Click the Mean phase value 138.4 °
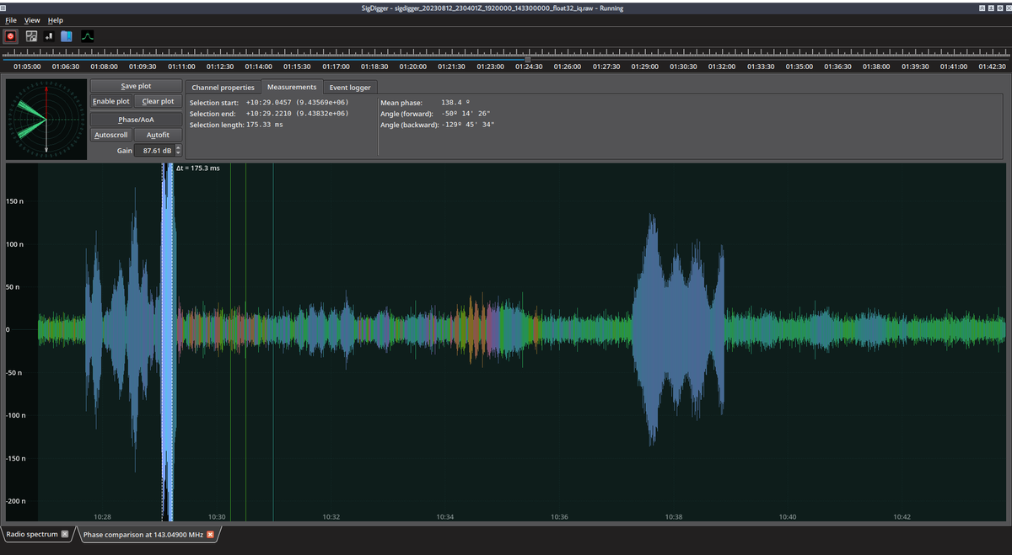Screen dimensions: 1012x555 click(455, 103)
